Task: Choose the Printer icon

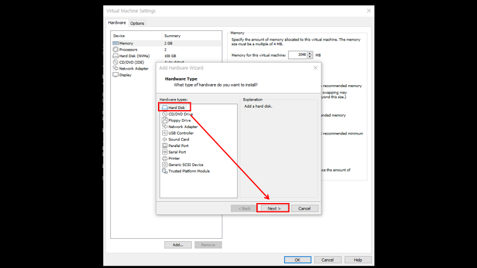Action: 165,158
